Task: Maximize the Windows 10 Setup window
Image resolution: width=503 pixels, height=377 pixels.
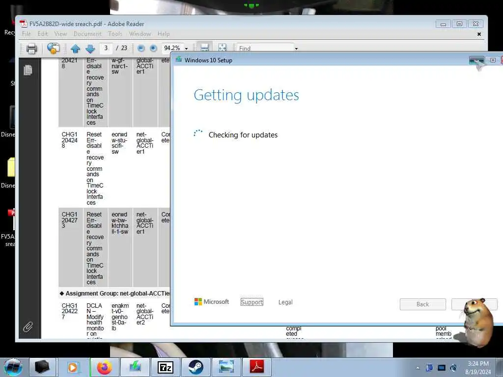Action: [493, 60]
